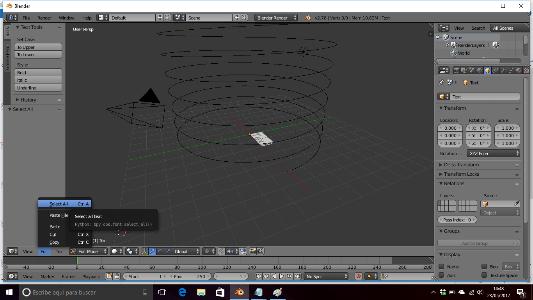Play animation in reverse
533x300 pixels.
coord(274,276)
